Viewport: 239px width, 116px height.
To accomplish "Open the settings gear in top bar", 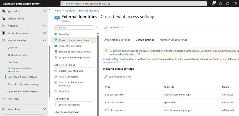I will [x=220, y=4].
